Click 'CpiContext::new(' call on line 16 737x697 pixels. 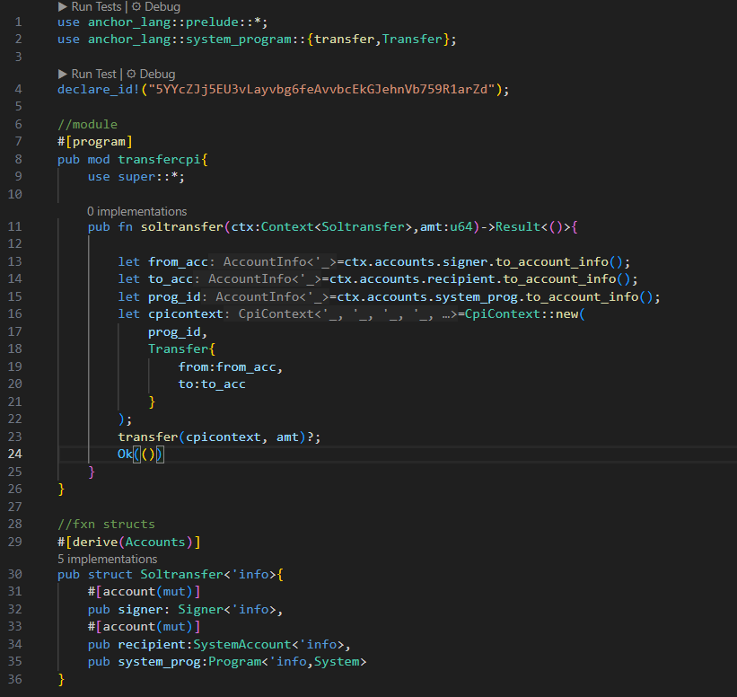(x=525, y=313)
